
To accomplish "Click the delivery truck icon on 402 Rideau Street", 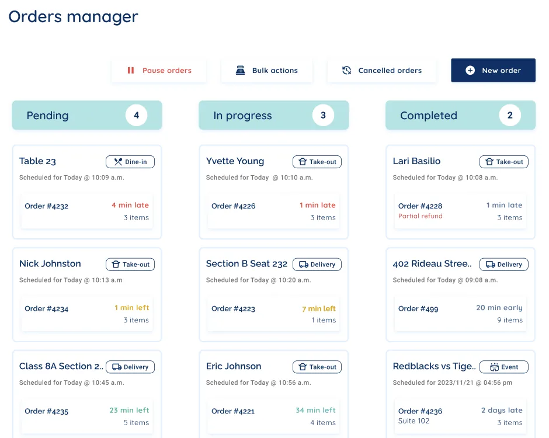I will 491,265.
